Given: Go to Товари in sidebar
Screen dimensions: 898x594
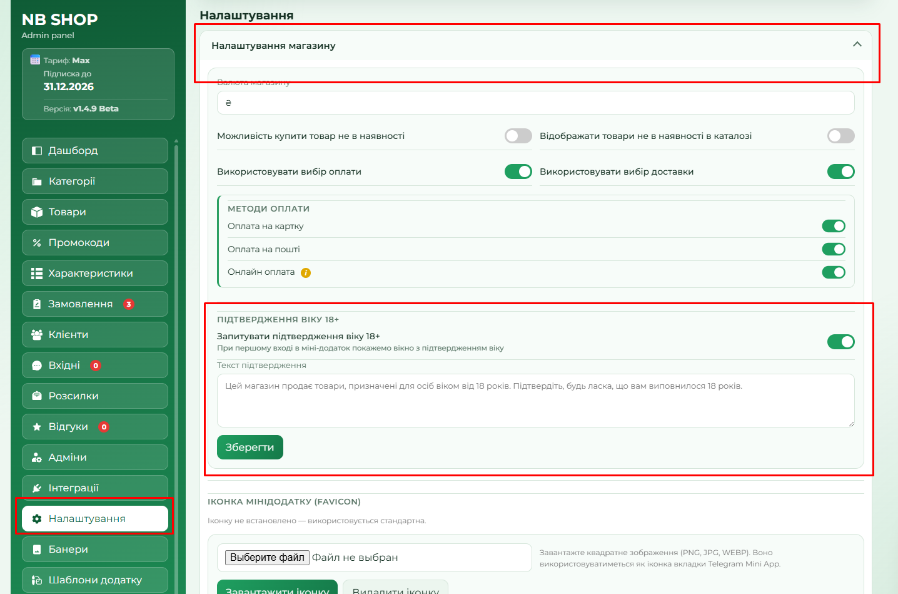Looking at the screenshot, I should click(95, 212).
